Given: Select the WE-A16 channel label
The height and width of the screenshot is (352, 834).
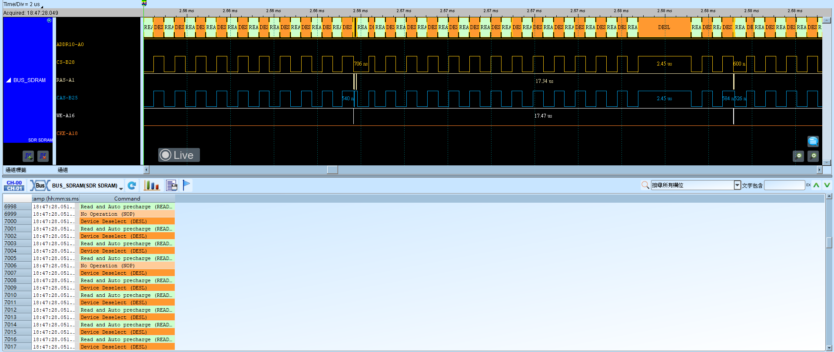Looking at the screenshot, I should tap(66, 115).
